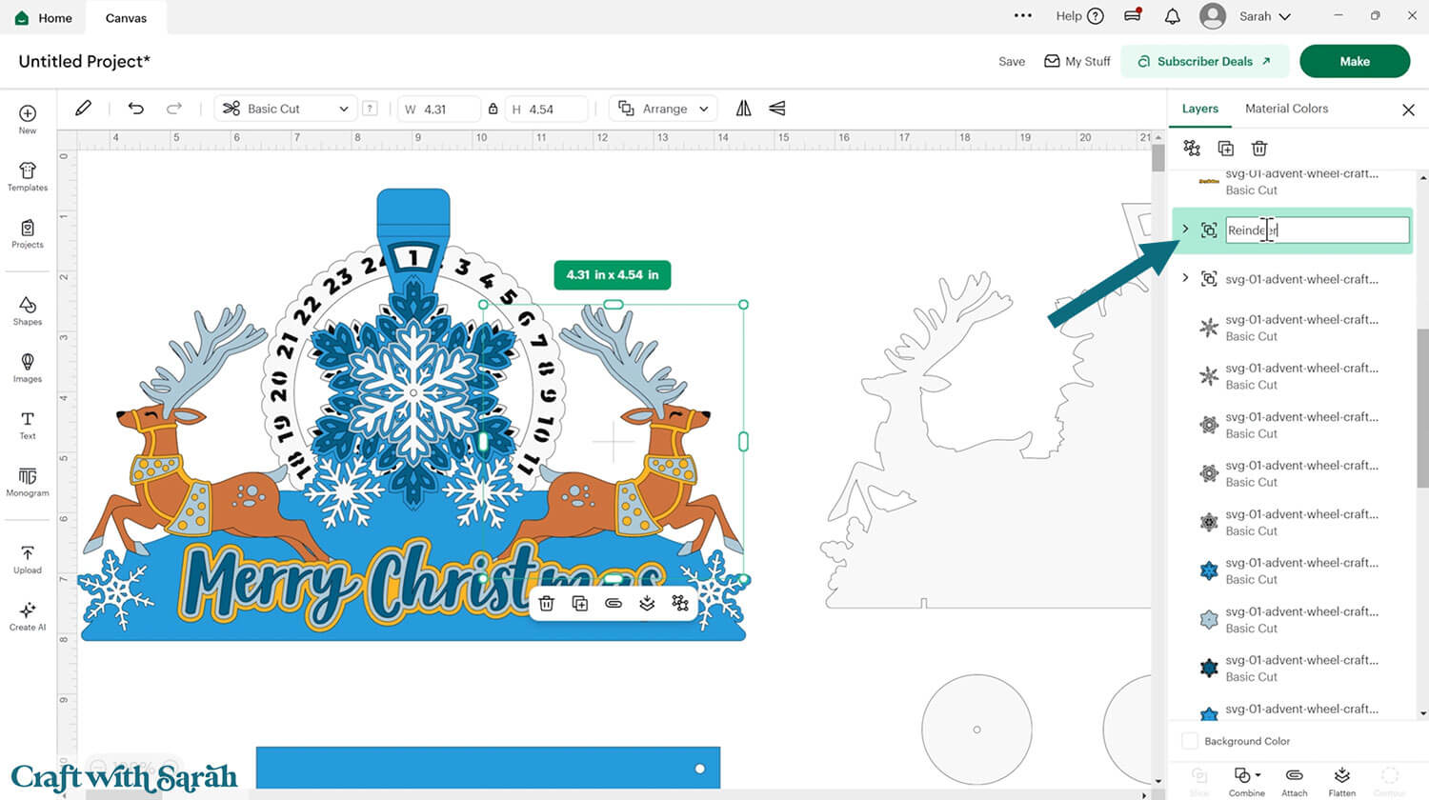Delete selected layer using Layers panel trash

[x=1259, y=149]
